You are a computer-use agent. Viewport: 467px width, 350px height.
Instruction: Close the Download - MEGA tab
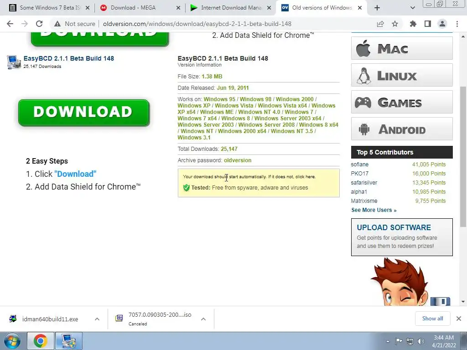(178, 8)
